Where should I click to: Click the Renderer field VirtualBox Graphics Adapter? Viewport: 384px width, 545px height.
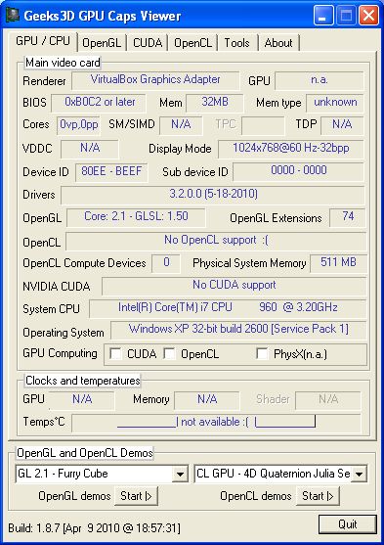pos(155,80)
